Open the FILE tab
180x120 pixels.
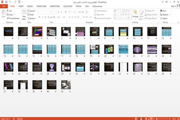4,6
